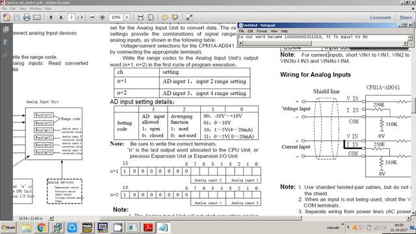416x234 pixels.
Task: Click table cell '10: 1~5V(4~20mA)'
Action: (x=228, y=130)
